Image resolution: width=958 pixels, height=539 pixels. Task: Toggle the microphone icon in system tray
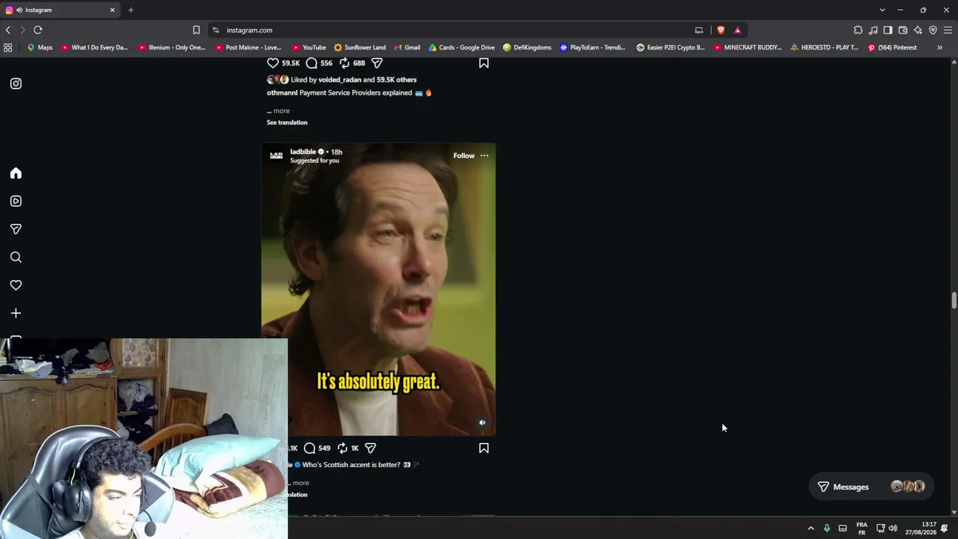pyautogui.click(x=826, y=528)
